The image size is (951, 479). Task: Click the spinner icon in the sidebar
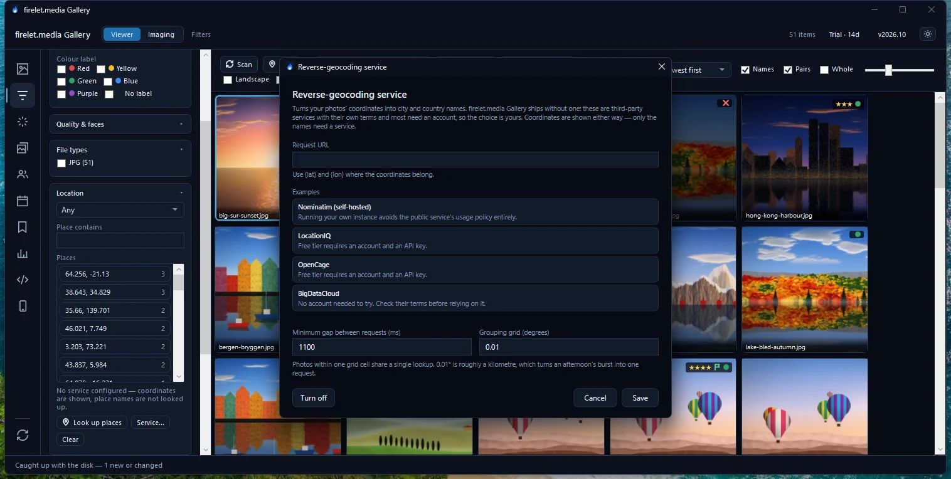pyautogui.click(x=23, y=122)
